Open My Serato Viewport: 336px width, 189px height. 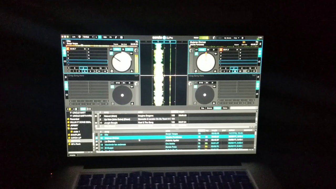[x=228, y=38]
